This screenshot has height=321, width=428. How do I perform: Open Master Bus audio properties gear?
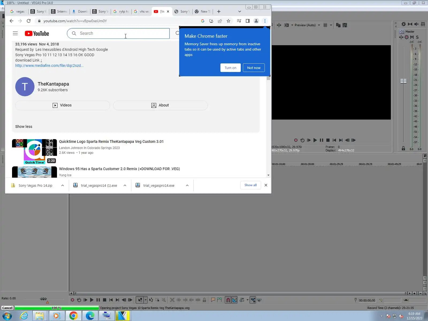point(404,24)
